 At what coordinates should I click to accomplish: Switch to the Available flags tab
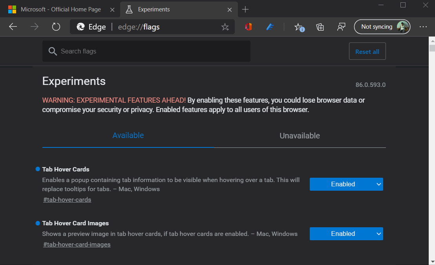(128, 136)
